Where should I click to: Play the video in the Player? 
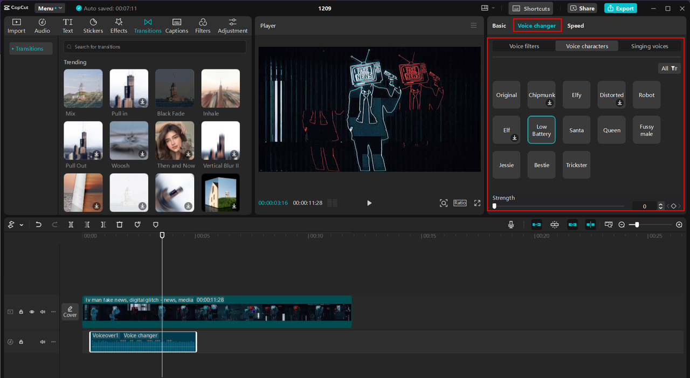pyautogui.click(x=369, y=203)
